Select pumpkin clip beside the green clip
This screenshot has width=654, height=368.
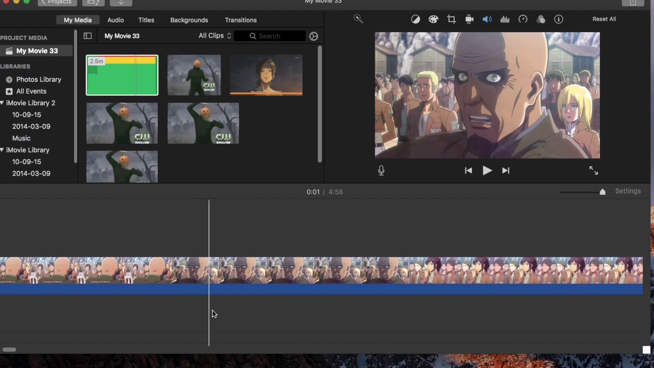[194, 75]
